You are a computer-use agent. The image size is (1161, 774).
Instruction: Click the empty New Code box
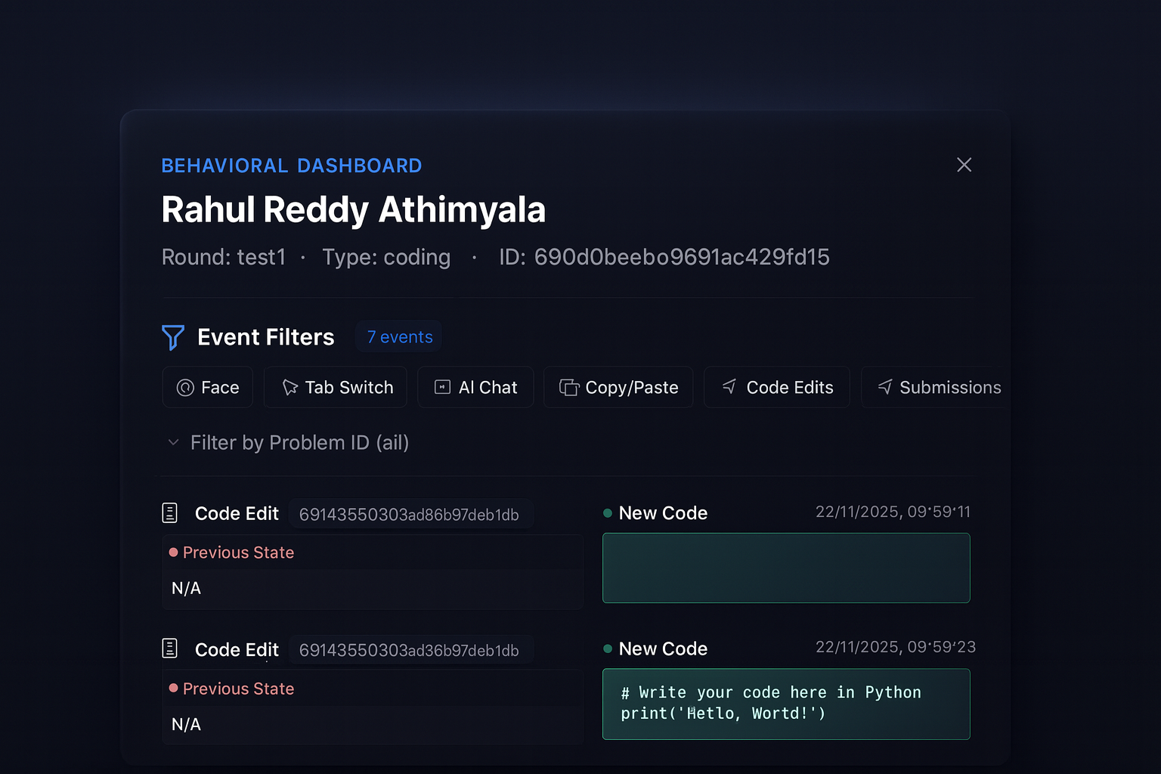tap(786, 568)
